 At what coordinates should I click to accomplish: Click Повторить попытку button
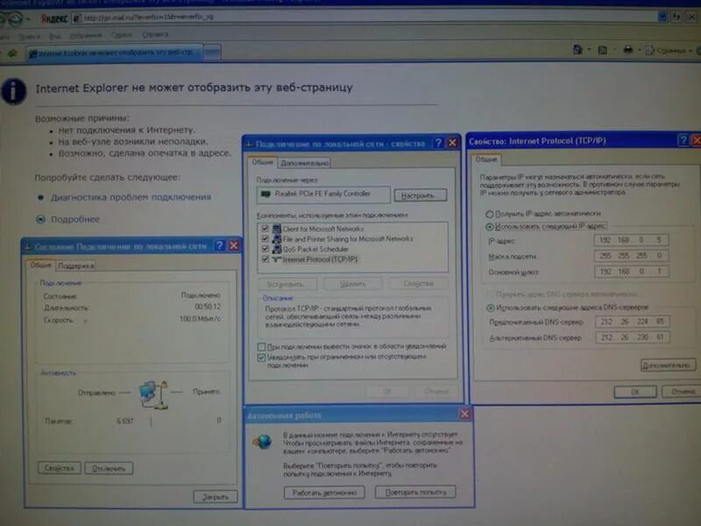pos(415,492)
